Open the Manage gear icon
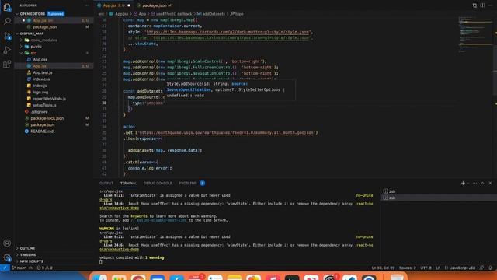The height and width of the screenshot is (280, 497). 7,257
